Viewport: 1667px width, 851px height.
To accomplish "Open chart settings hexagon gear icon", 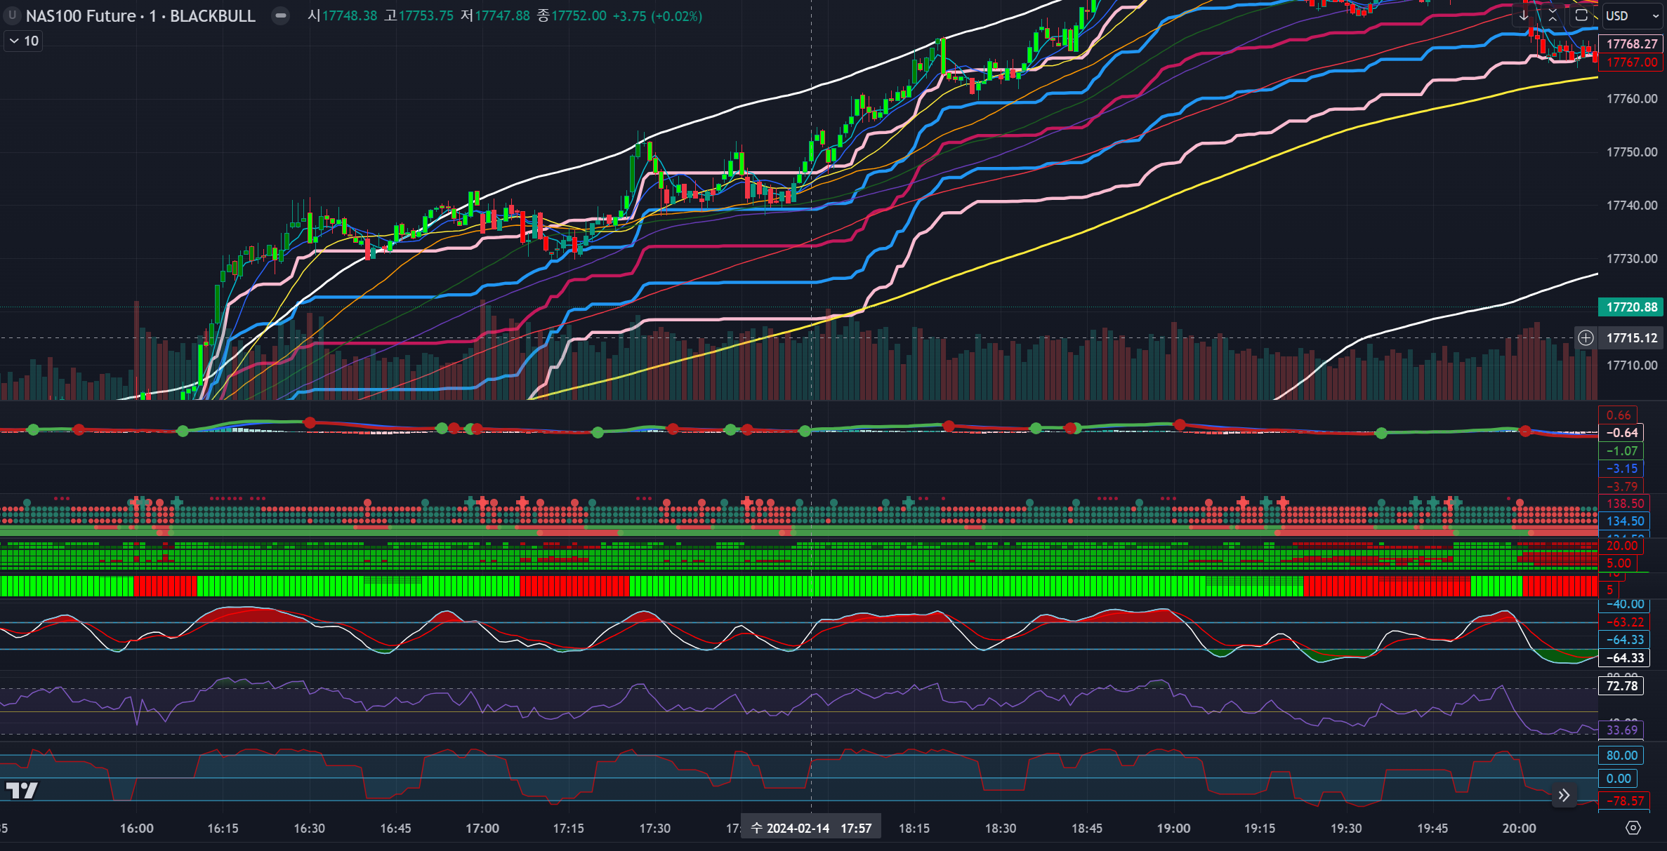I will click(1633, 828).
